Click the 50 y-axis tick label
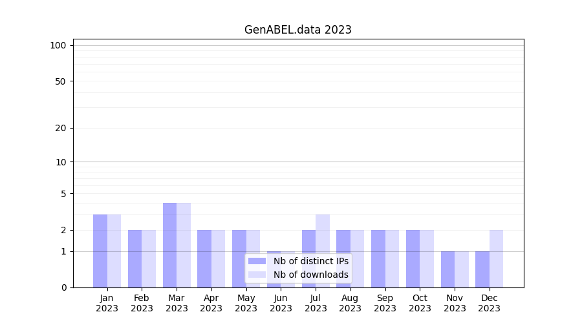The height and width of the screenshot is (323, 582). [x=60, y=81]
